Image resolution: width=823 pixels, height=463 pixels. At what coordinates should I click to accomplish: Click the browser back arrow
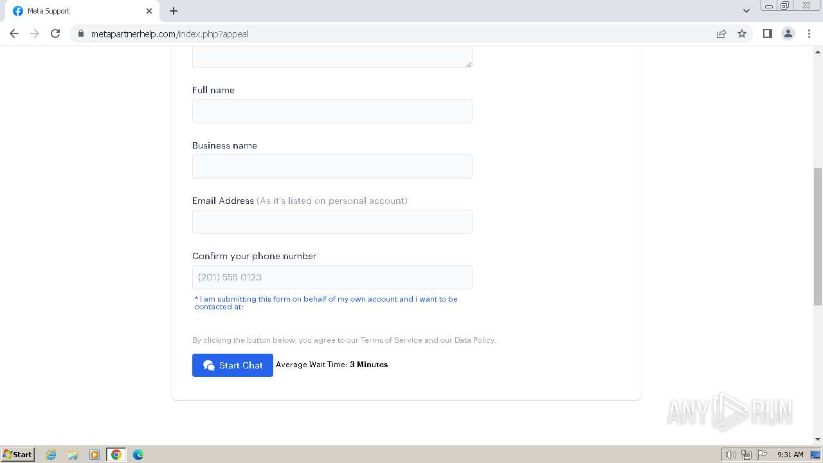pos(14,33)
